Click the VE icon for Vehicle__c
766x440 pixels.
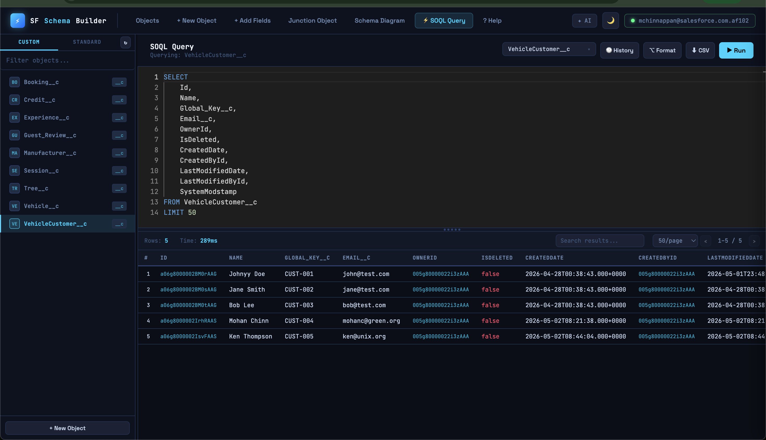(x=15, y=206)
